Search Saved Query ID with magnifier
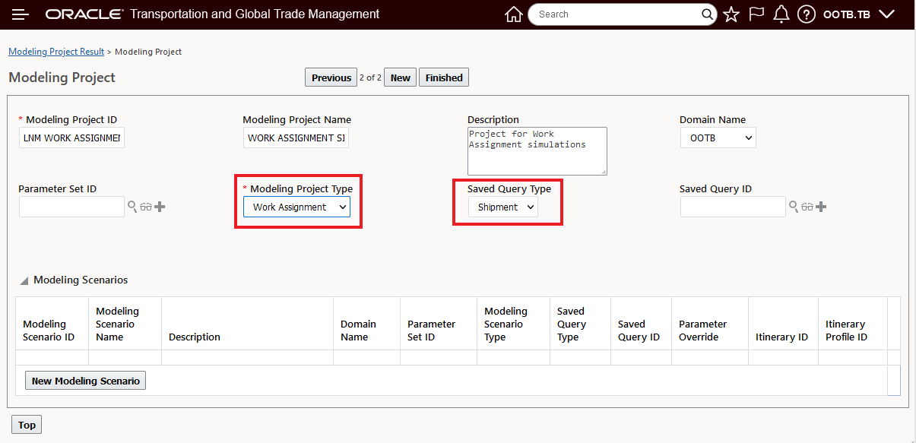This screenshot has height=443, width=916. 794,207
